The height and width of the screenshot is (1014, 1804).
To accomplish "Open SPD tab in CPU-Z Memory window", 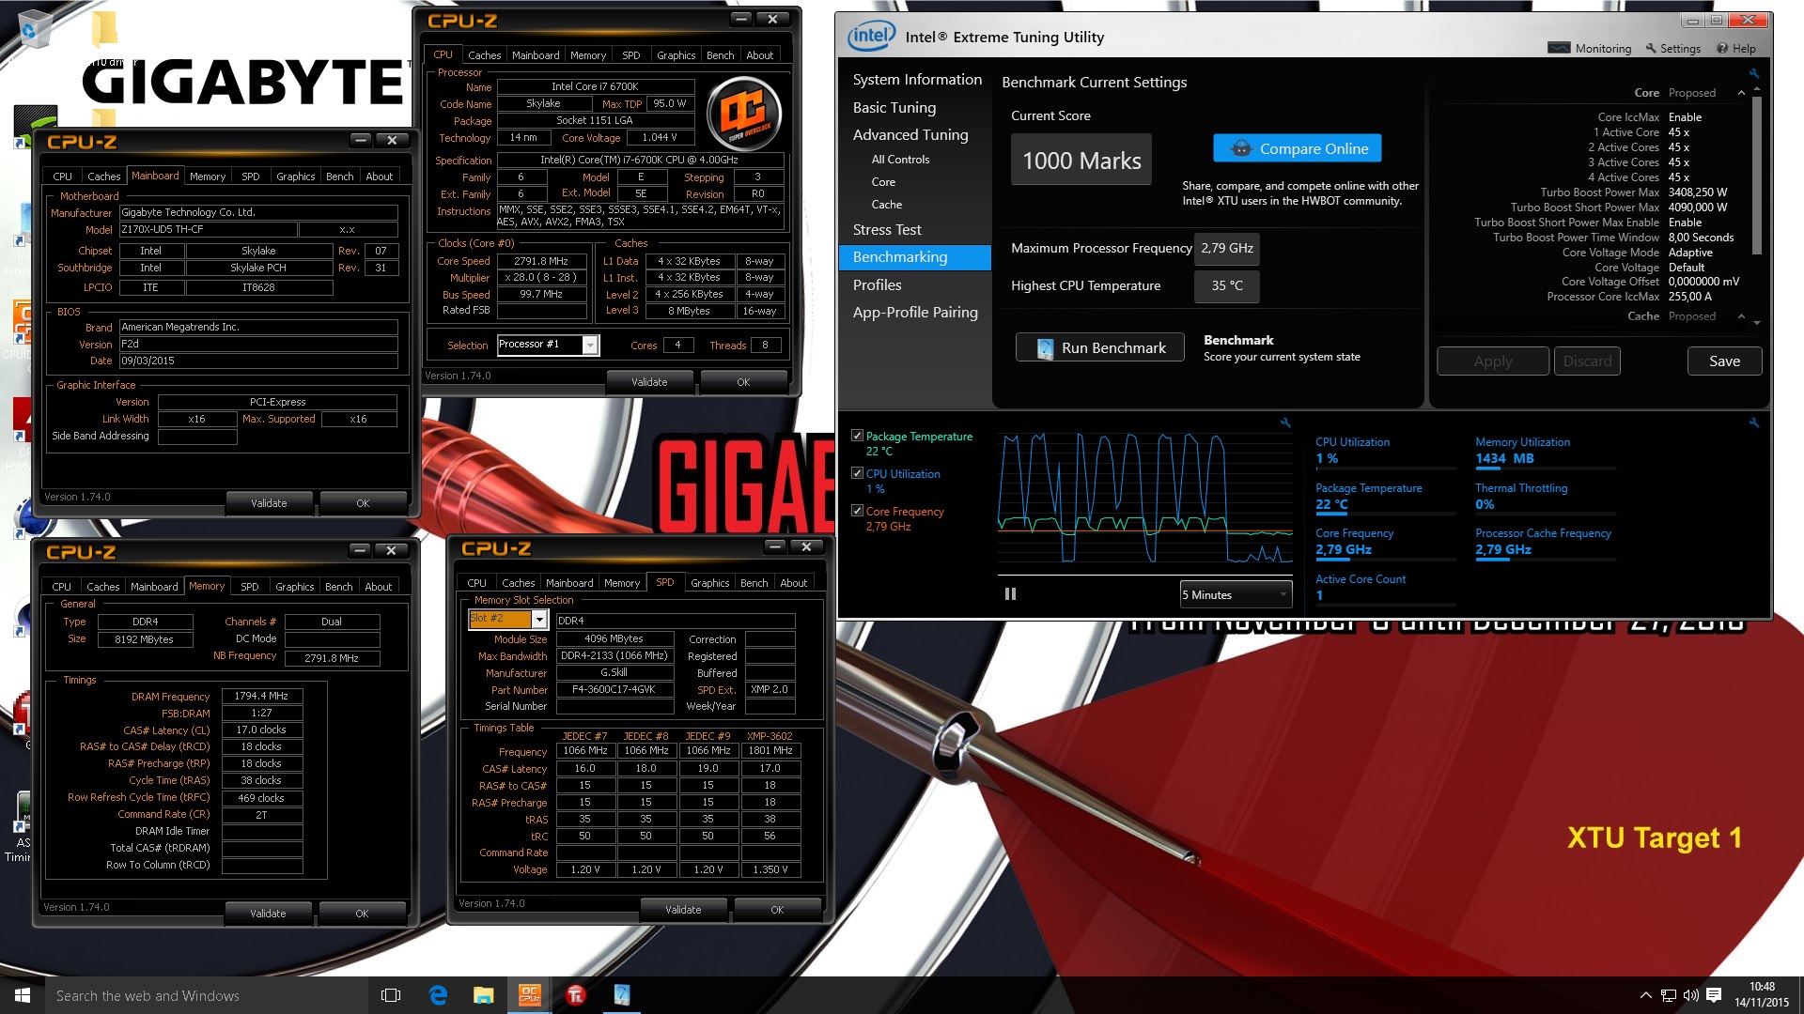I will (x=249, y=587).
